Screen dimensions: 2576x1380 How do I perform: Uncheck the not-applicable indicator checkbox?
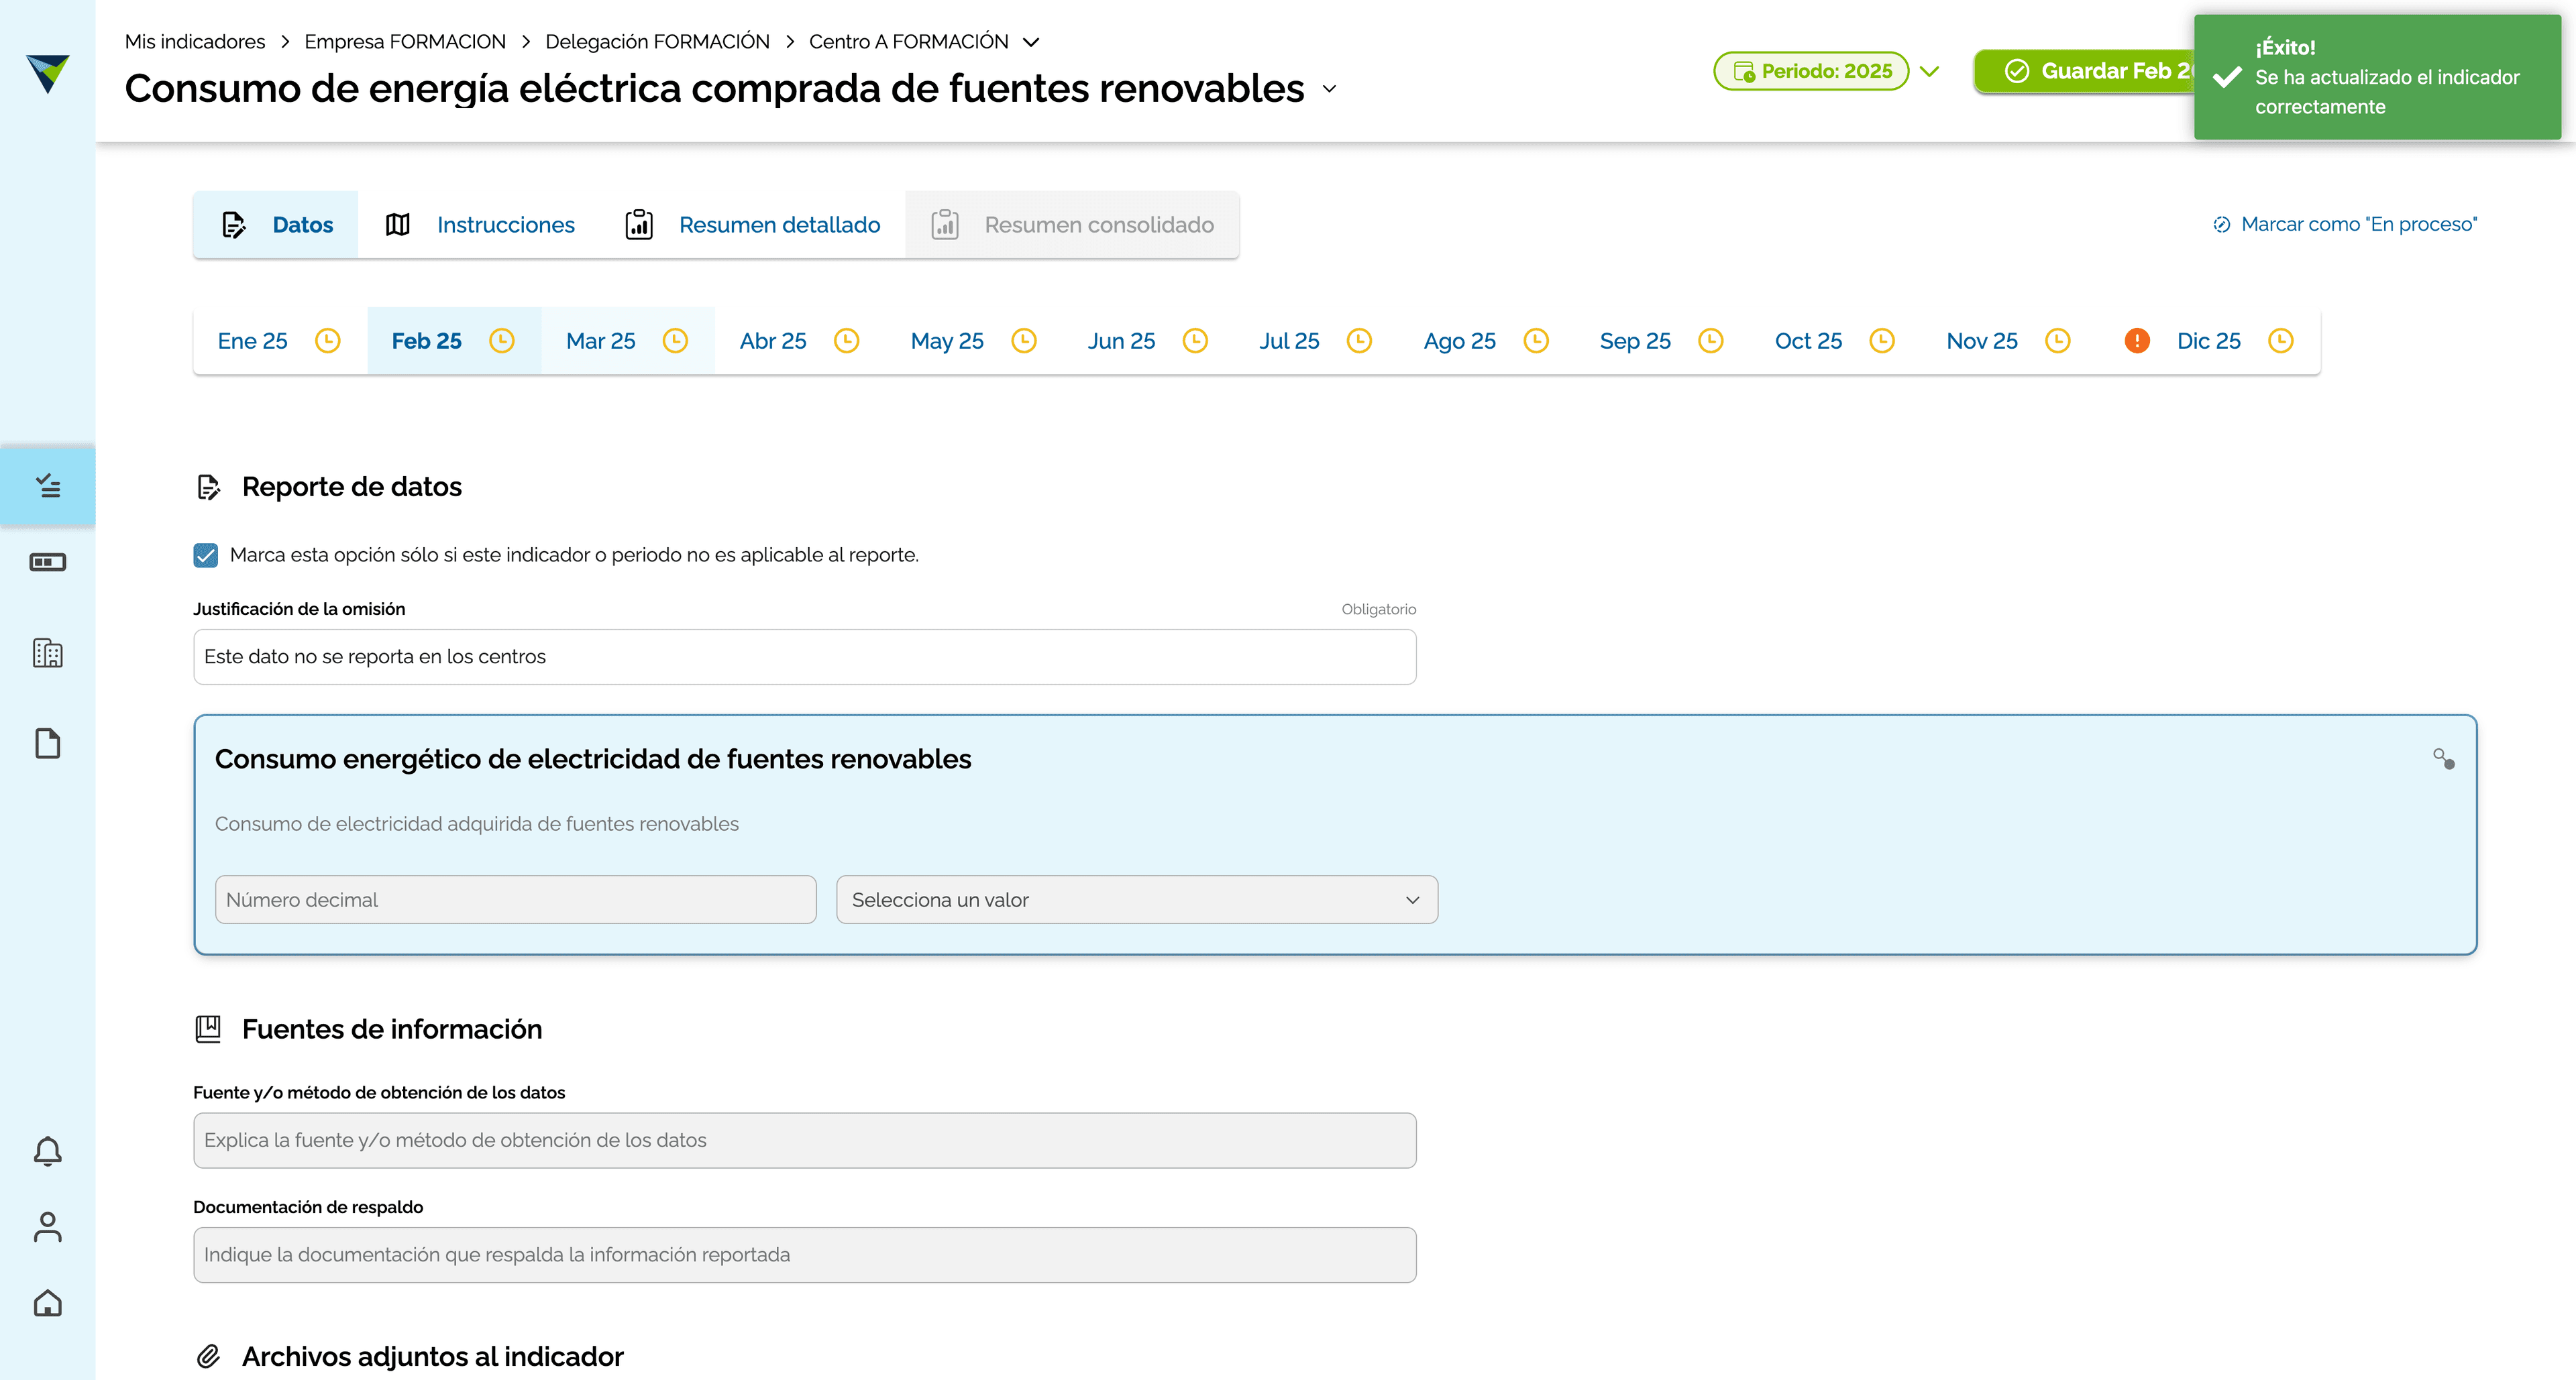tap(206, 555)
